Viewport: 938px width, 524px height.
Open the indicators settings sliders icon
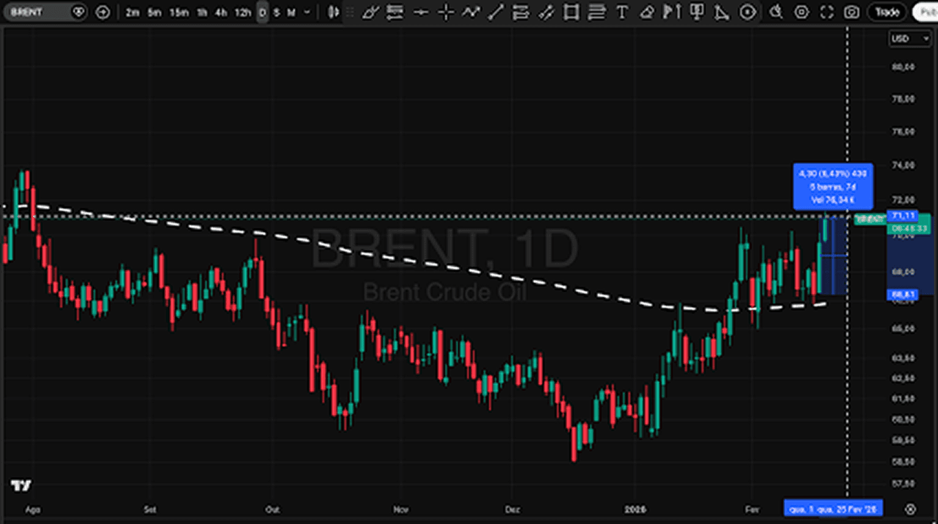(x=395, y=12)
